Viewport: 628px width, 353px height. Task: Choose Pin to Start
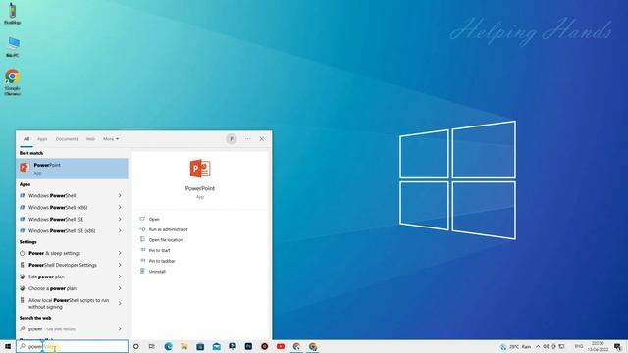tap(159, 251)
